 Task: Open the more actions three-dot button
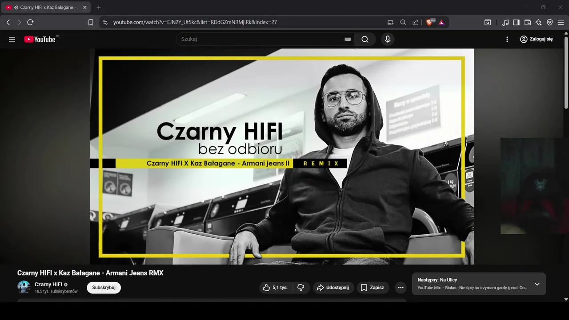coord(401,288)
